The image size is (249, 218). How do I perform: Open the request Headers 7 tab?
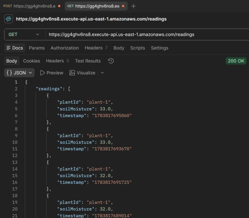[96, 48]
